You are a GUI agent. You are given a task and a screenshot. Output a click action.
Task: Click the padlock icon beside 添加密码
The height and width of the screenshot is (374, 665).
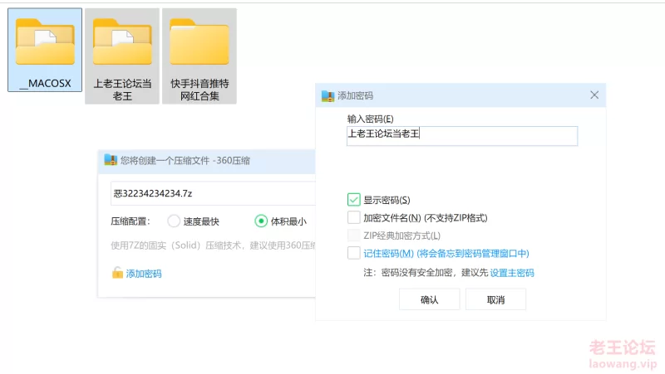tap(117, 273)
